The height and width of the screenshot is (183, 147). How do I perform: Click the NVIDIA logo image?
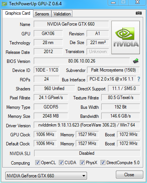126,38
